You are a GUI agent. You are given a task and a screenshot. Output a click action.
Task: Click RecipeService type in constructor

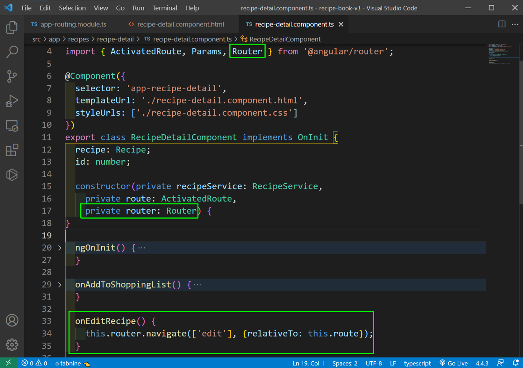tap(285, 186)
